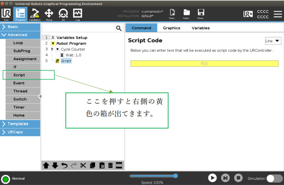Insert a Loop node

[x=23, y=43]
